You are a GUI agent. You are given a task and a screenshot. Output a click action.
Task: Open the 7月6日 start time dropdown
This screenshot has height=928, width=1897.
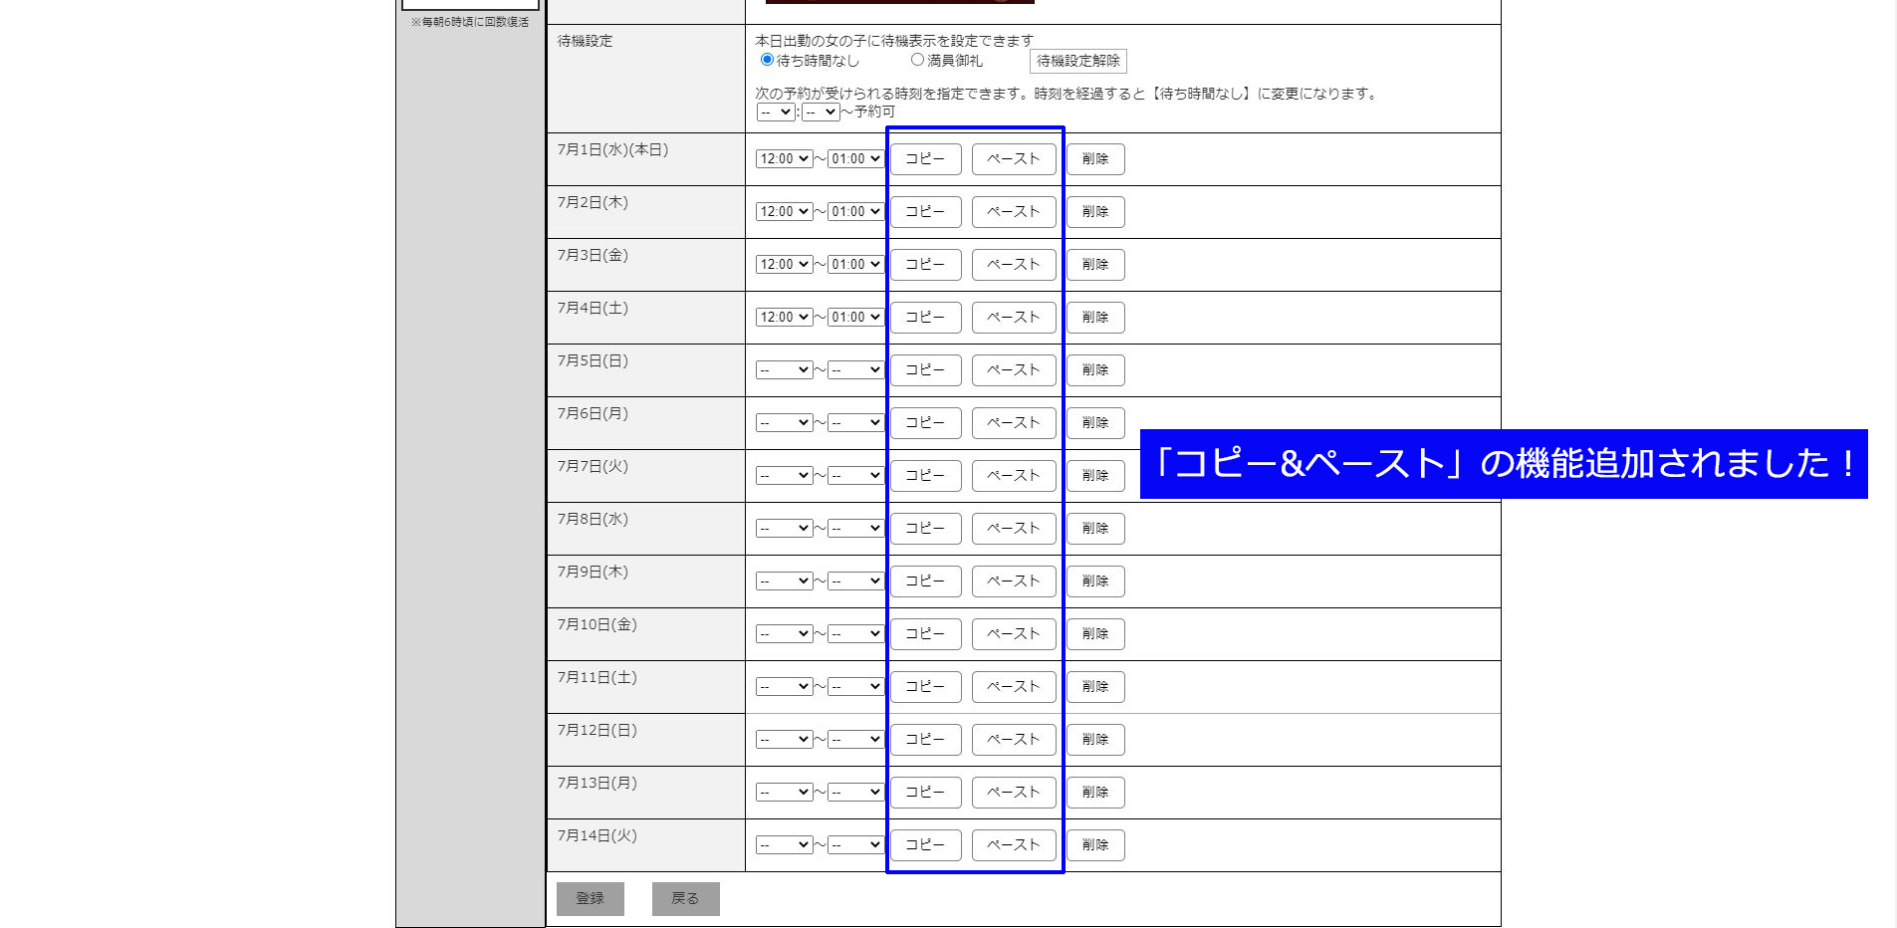tap(785, 423)
